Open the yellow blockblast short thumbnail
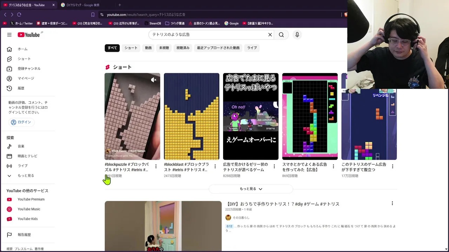 [x=192, y=117]
